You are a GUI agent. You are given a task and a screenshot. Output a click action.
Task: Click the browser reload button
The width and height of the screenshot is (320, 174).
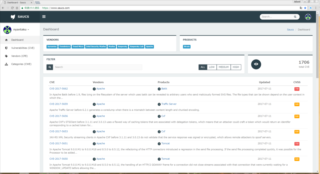(x=12, y=8)
